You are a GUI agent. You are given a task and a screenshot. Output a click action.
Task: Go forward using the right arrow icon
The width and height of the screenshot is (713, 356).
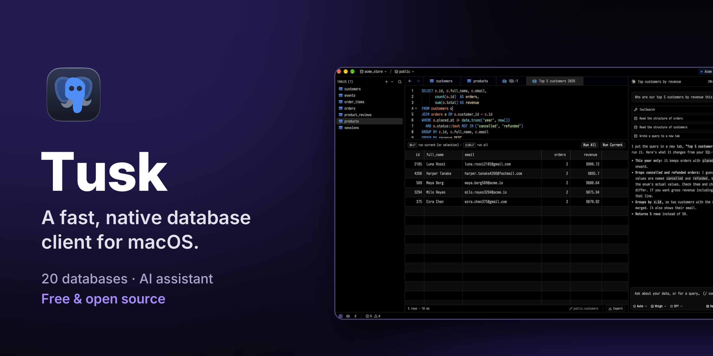coord(418,81)
